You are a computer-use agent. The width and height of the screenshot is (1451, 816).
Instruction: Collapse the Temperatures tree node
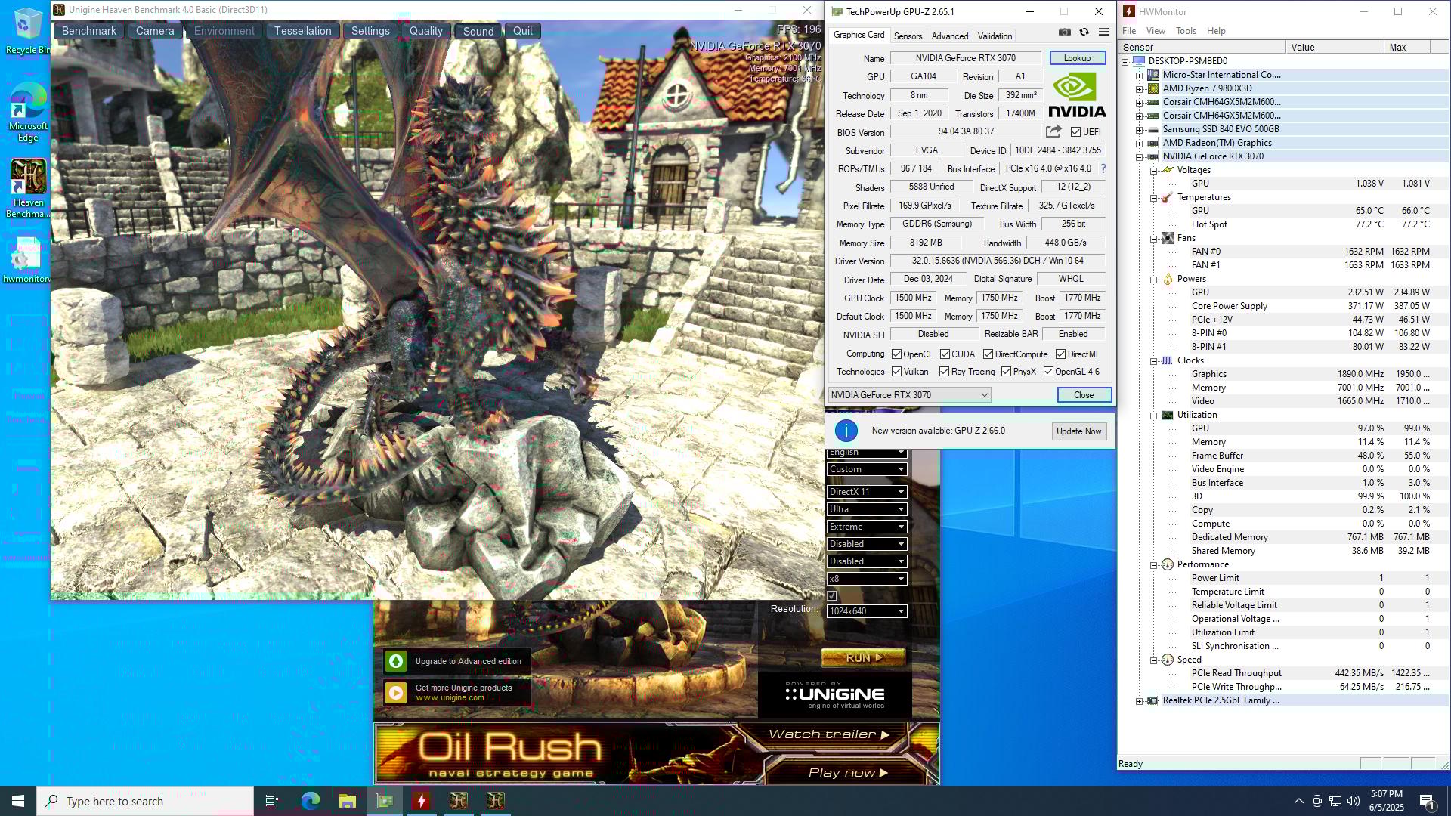1154,198
